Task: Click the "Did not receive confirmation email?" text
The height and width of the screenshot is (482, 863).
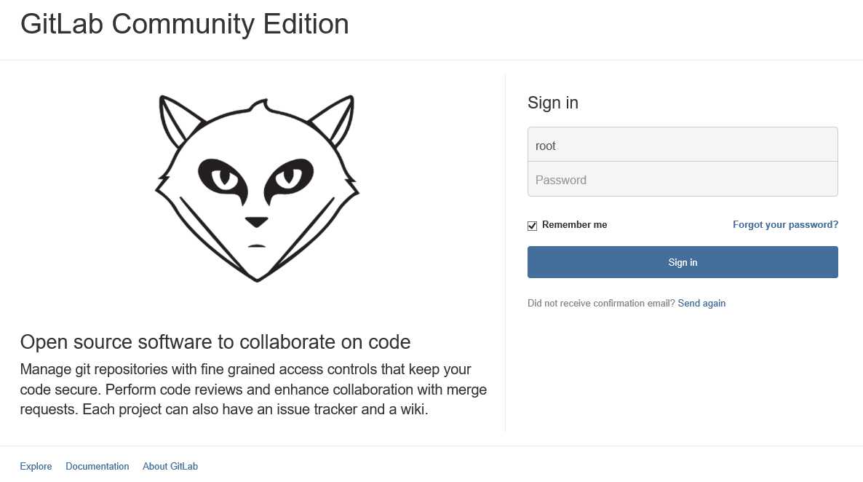Action: (601, 304)
